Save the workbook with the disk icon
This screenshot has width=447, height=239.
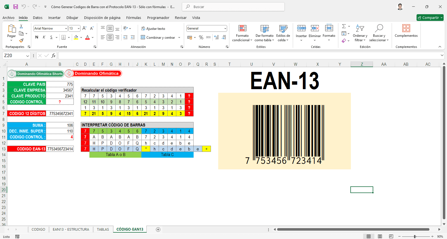[x=16, y=7]
